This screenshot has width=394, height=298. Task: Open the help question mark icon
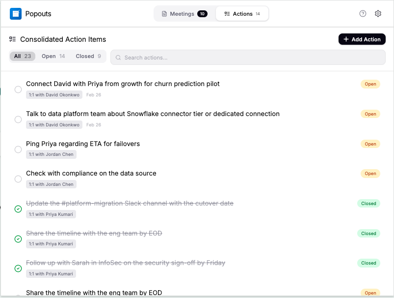pos(364,13)
